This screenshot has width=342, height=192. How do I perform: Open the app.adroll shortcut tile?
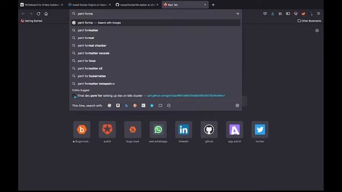pyautogui.click(x=235, y=130)
